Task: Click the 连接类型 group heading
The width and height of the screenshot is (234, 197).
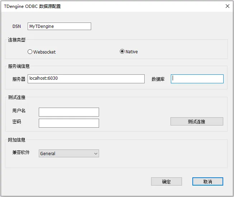Action: tap(17, 40)
